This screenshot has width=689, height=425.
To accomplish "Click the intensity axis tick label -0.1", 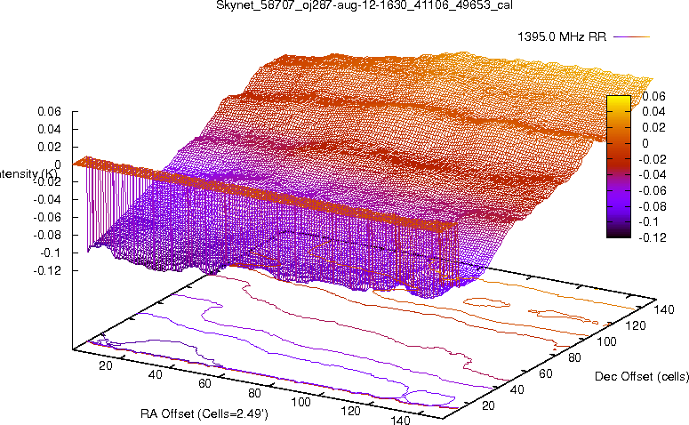I will (51, 253).
